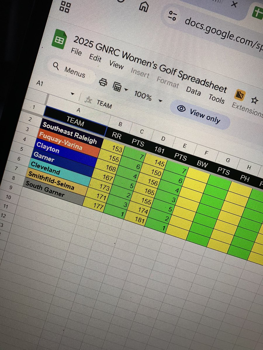Select row 1 header

tap(34, 107)
